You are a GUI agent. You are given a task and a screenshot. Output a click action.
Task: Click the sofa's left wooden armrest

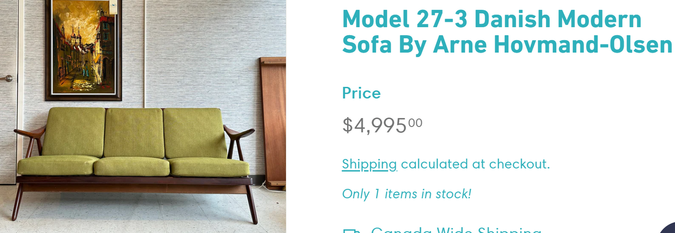(29, 133)
